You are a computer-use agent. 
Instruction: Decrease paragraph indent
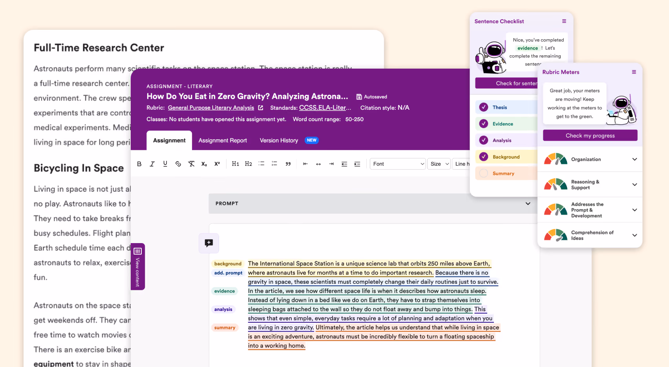coord(344,164)
